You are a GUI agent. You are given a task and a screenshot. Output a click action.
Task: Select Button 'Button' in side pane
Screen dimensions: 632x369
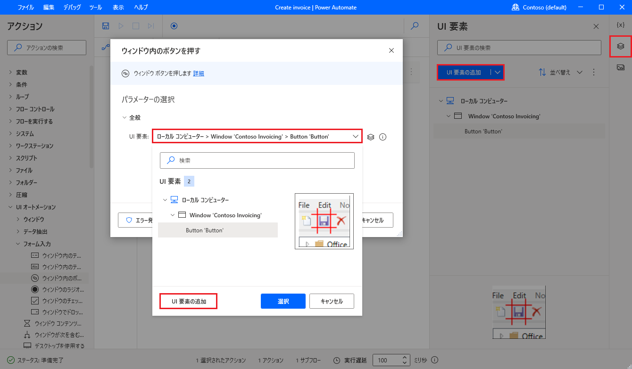pyautogui.click(x=519, y=131)
